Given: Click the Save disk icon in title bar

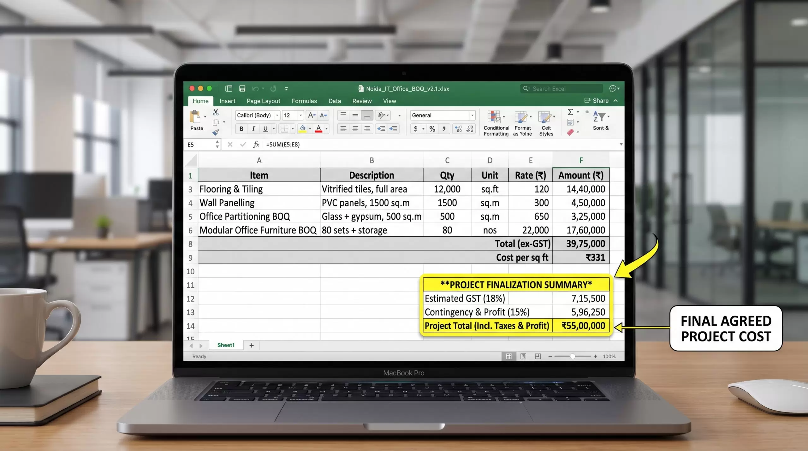Looking at the screenshot, I should (x=242, y=89).
